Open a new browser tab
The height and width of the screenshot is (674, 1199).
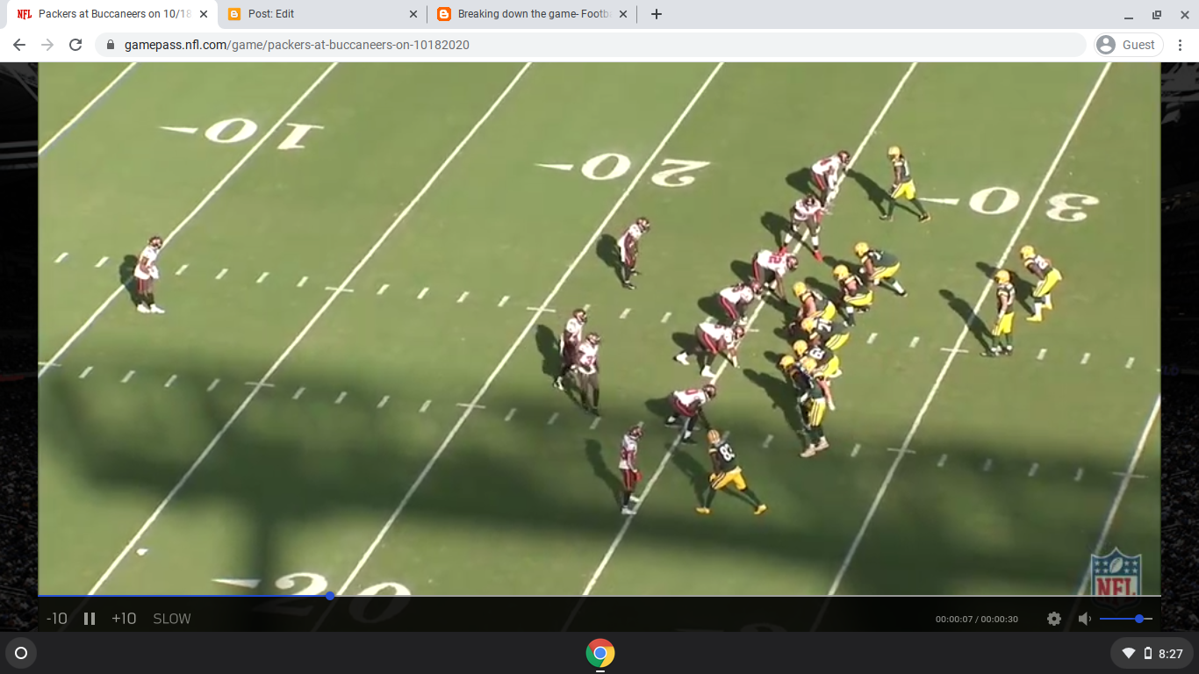click(x=656, y=14)
